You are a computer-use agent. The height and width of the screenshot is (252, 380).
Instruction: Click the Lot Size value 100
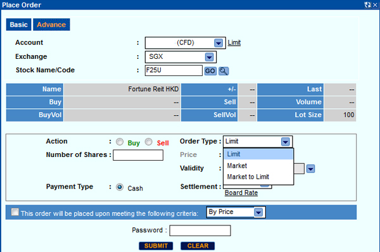point(340,115)
